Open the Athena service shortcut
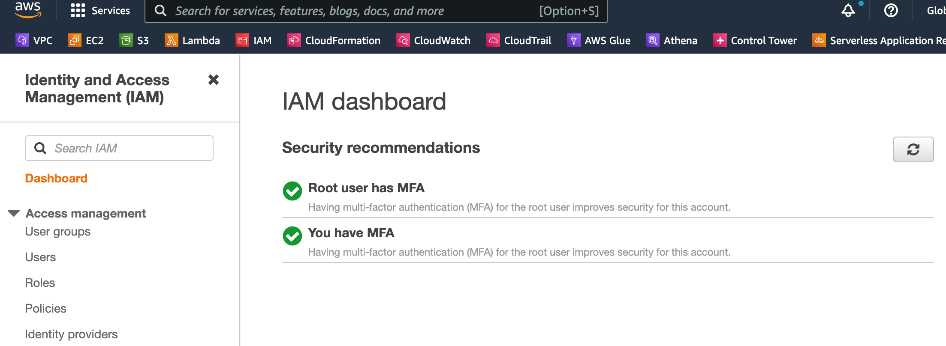The height and width of the screenshot is (346, 946). point(672,40)
